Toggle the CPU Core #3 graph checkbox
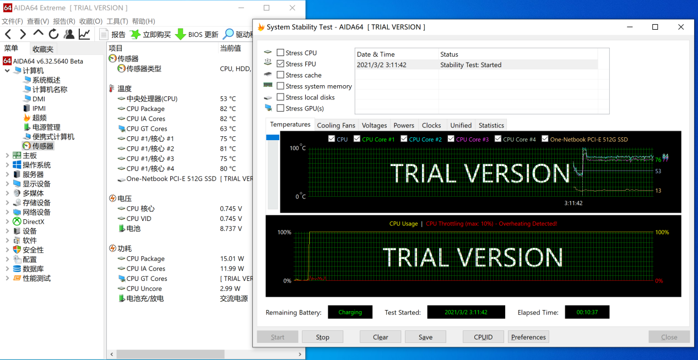Image resolution: width=698 pixels, height=360 pixels. click(x=451, y=139)
